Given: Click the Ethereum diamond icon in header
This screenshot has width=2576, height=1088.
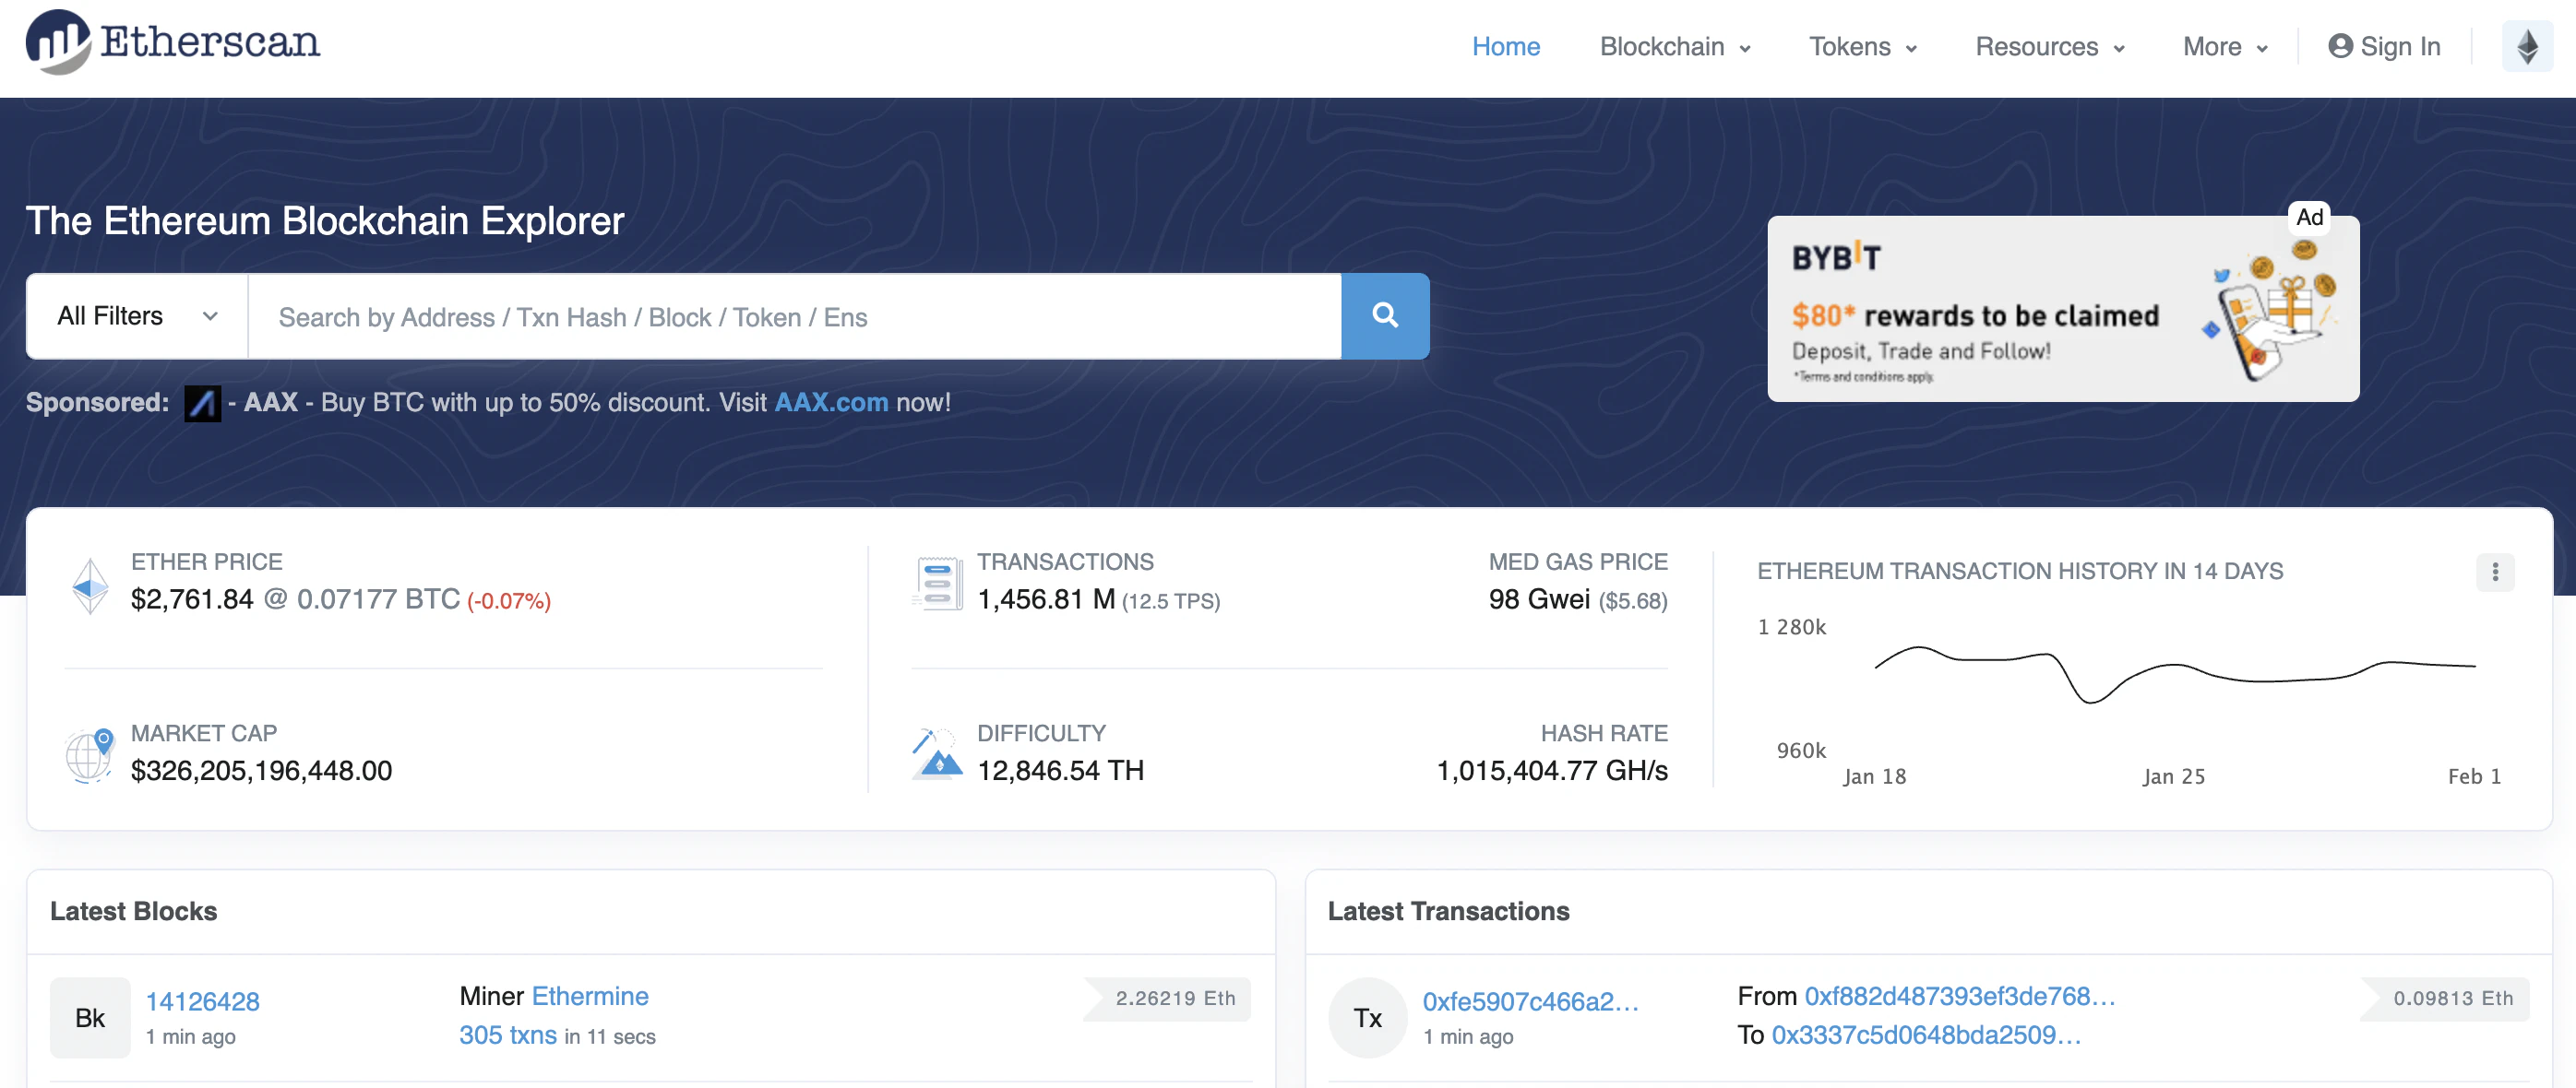Looking at the screenshot, I should [x=2526, y=47].
